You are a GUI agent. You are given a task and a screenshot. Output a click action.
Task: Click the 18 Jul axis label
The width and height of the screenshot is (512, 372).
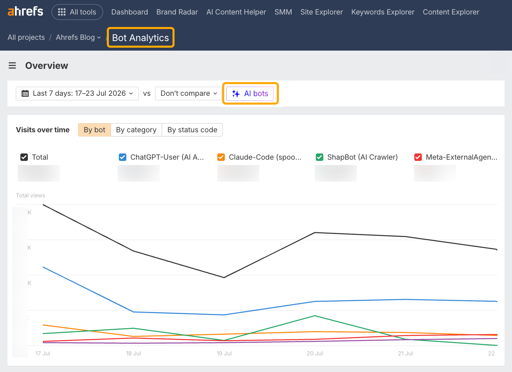pos(133,354)
